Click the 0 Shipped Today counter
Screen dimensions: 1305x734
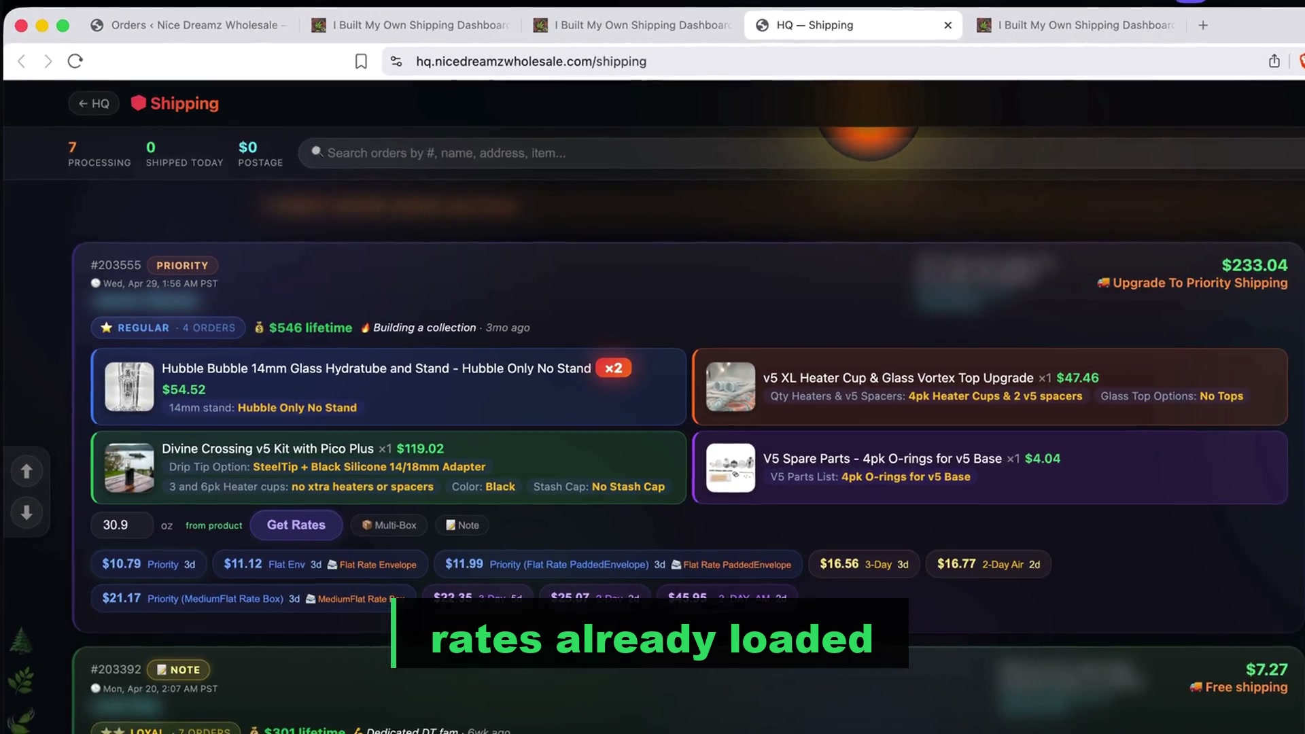(184, 154)
